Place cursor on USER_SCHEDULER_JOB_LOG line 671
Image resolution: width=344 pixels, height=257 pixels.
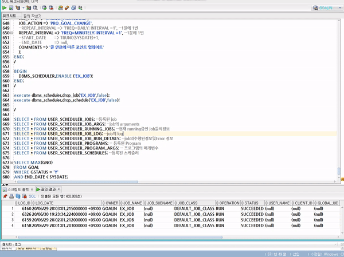coord(69,133)
